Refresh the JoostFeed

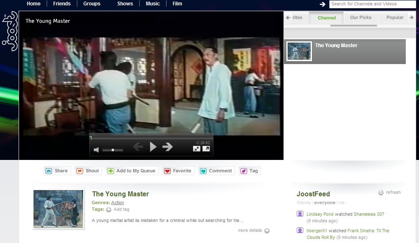[x=389, y=193]
